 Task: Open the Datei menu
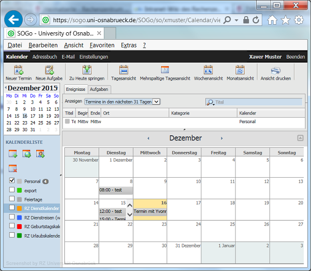pos(15,45)
